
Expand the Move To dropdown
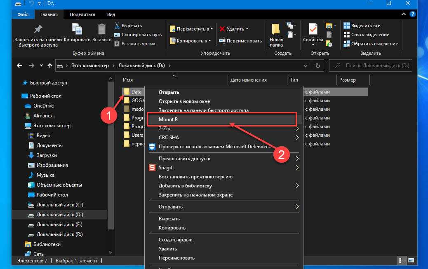pos(212,29)
